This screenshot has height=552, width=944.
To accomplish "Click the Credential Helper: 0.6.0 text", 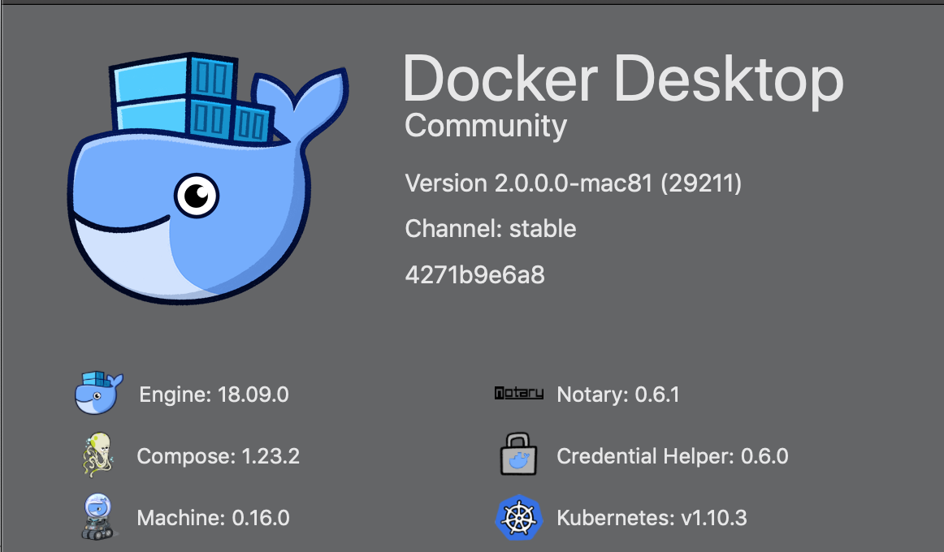I will (673, 455).
